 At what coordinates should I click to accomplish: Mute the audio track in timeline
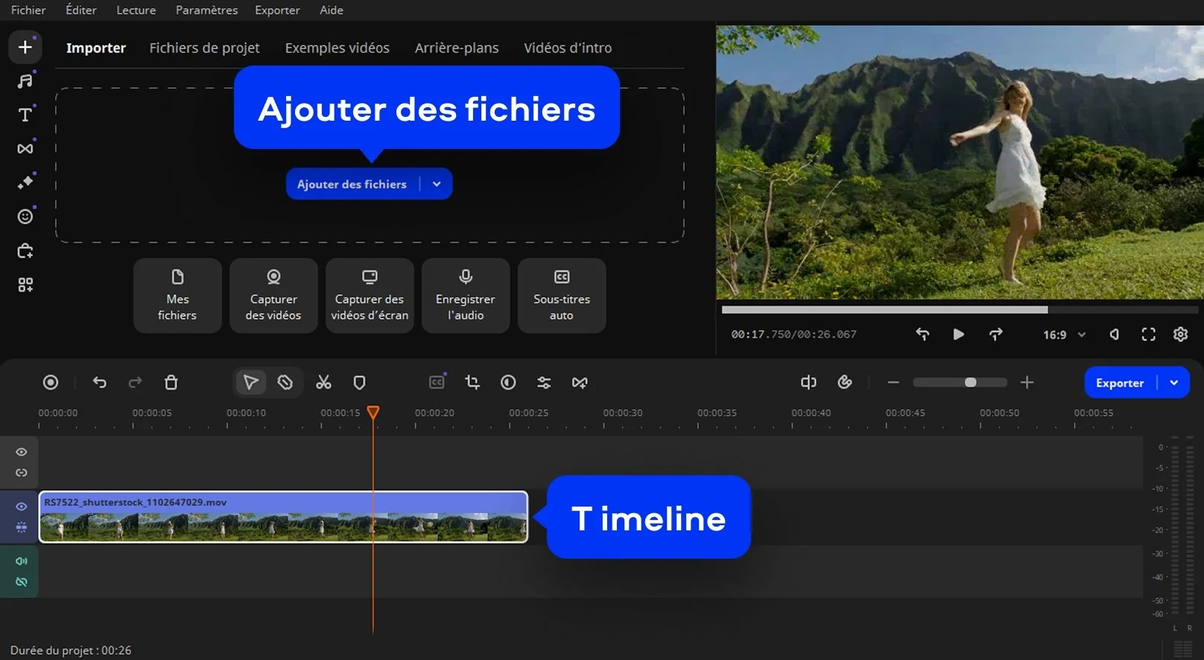point(22,561)
